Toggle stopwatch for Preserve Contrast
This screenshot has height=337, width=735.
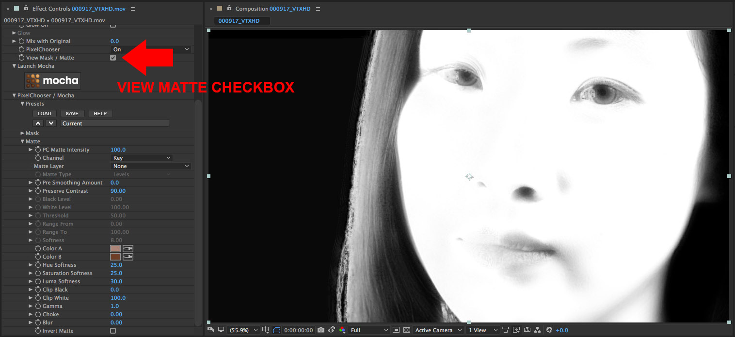(x=38, y=191)
